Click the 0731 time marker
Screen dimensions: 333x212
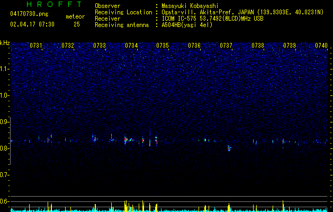(35, 46)
